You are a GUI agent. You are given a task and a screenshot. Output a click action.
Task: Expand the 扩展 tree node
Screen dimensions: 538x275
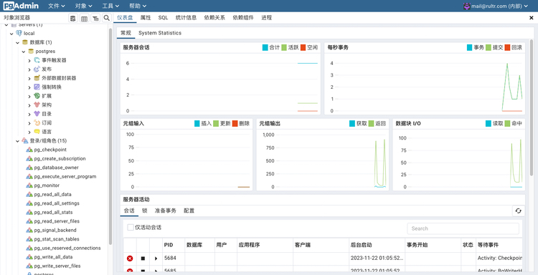[29, 96]
